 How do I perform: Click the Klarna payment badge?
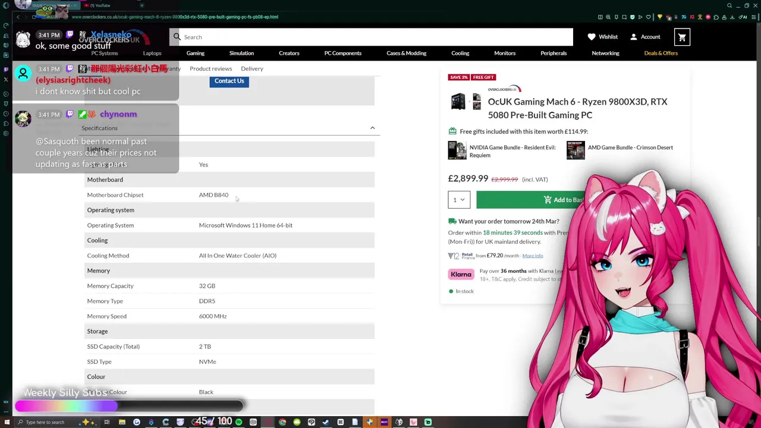pyautogui.click(x=461, y=275)
